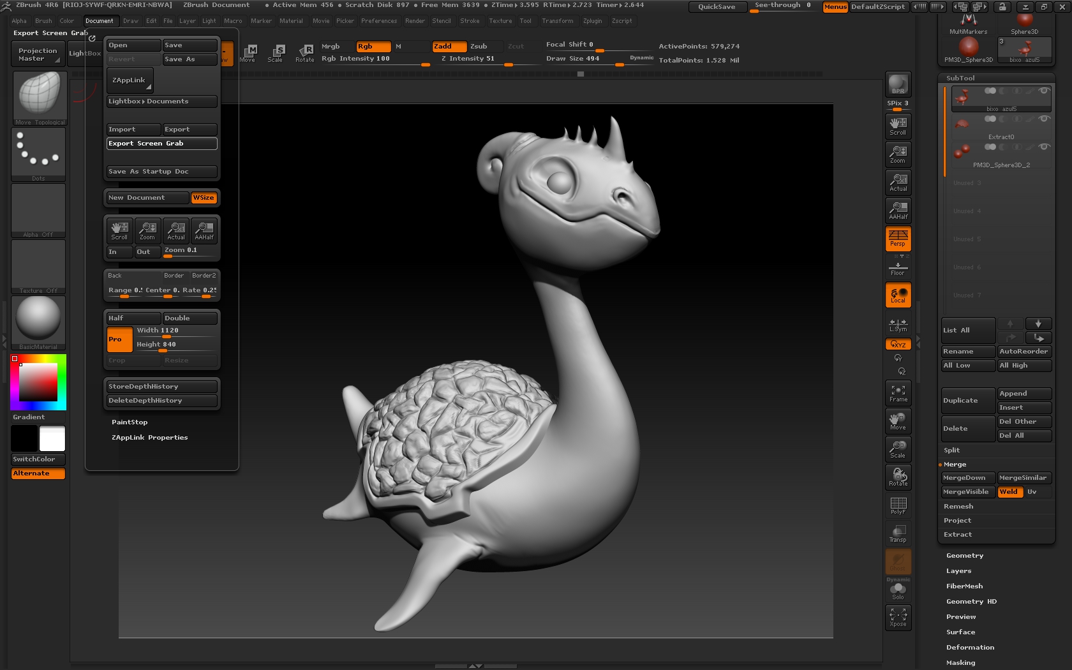
Task: Click the right shelf Scale view icon
Action: pos(898,449)
